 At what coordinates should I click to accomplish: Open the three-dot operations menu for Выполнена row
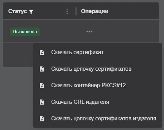pos(89,32)
